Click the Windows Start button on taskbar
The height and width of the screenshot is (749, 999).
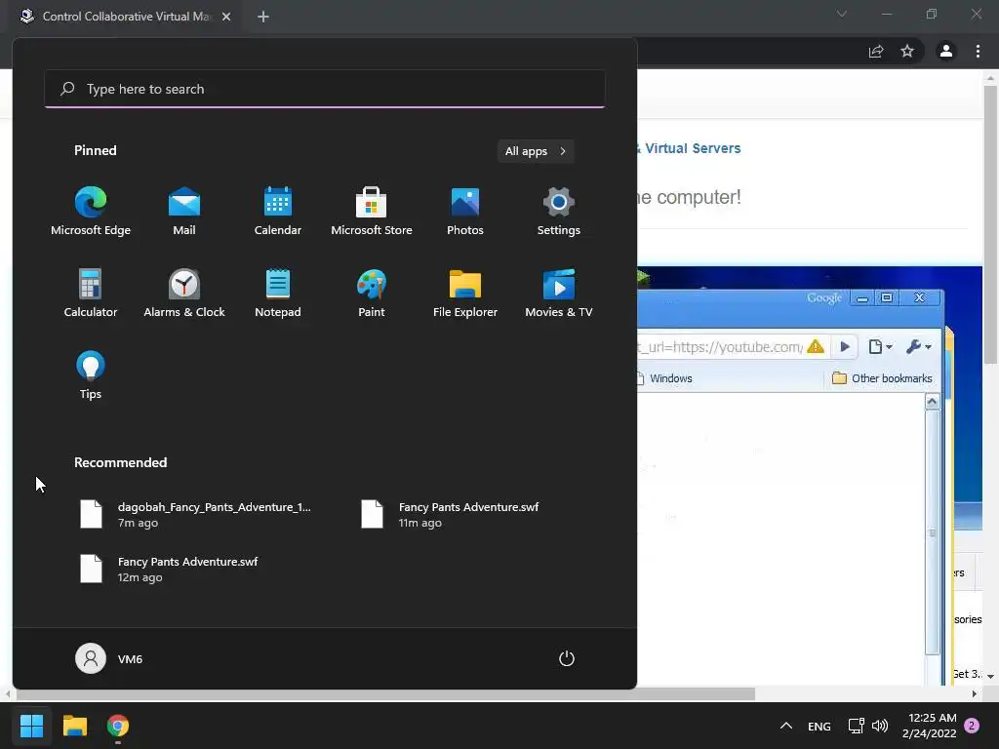tap(31, 726)
